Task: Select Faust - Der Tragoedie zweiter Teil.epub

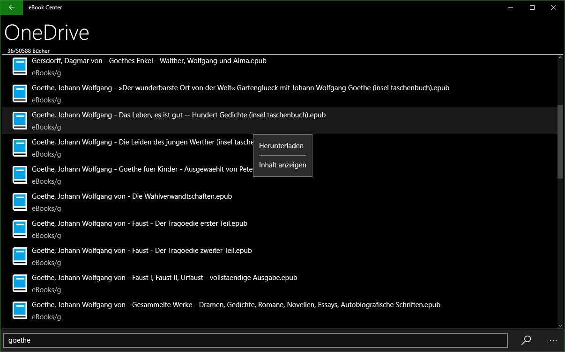Action: click(142, 251)
